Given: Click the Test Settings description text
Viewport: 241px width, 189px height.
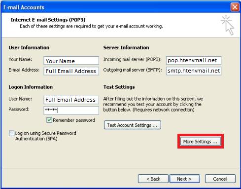Looking at the screenshot, I should (x=153, y=104).
